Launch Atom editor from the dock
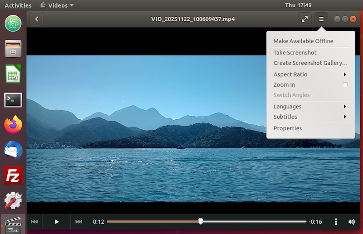The image size is (363, 234). click(13, 24)
